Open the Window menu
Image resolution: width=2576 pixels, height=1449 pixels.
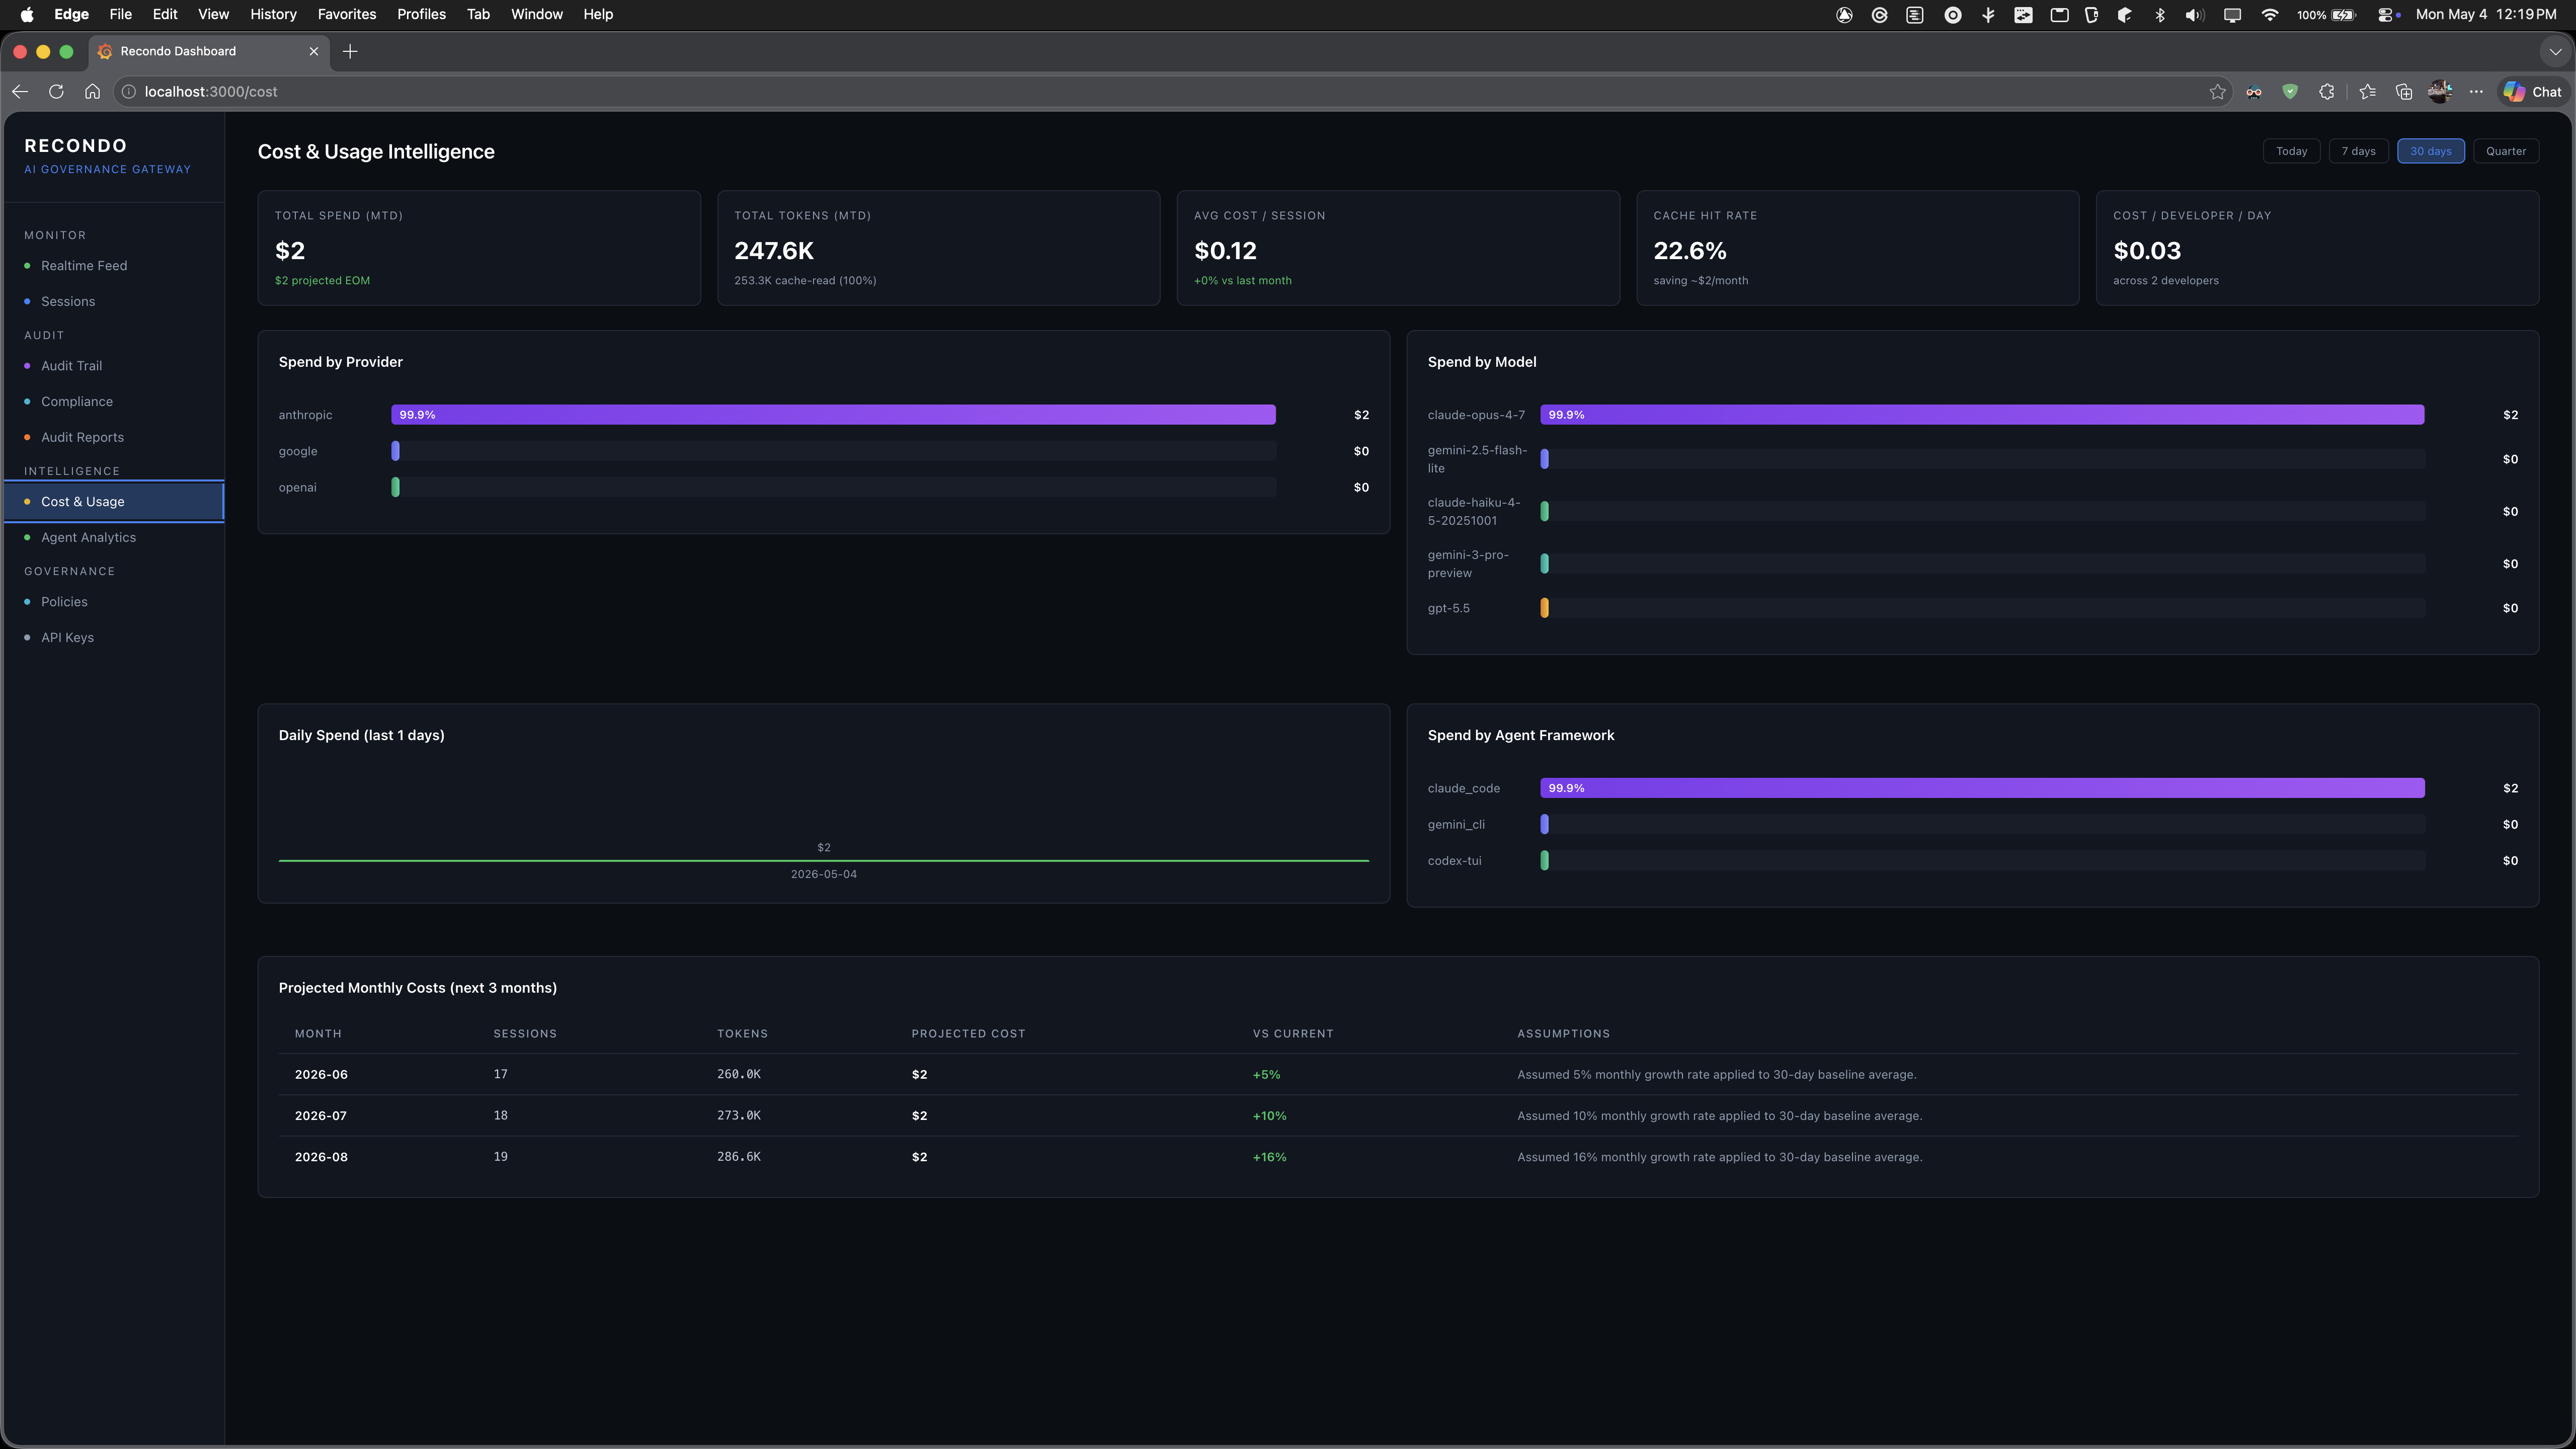[x=537, y=14]
